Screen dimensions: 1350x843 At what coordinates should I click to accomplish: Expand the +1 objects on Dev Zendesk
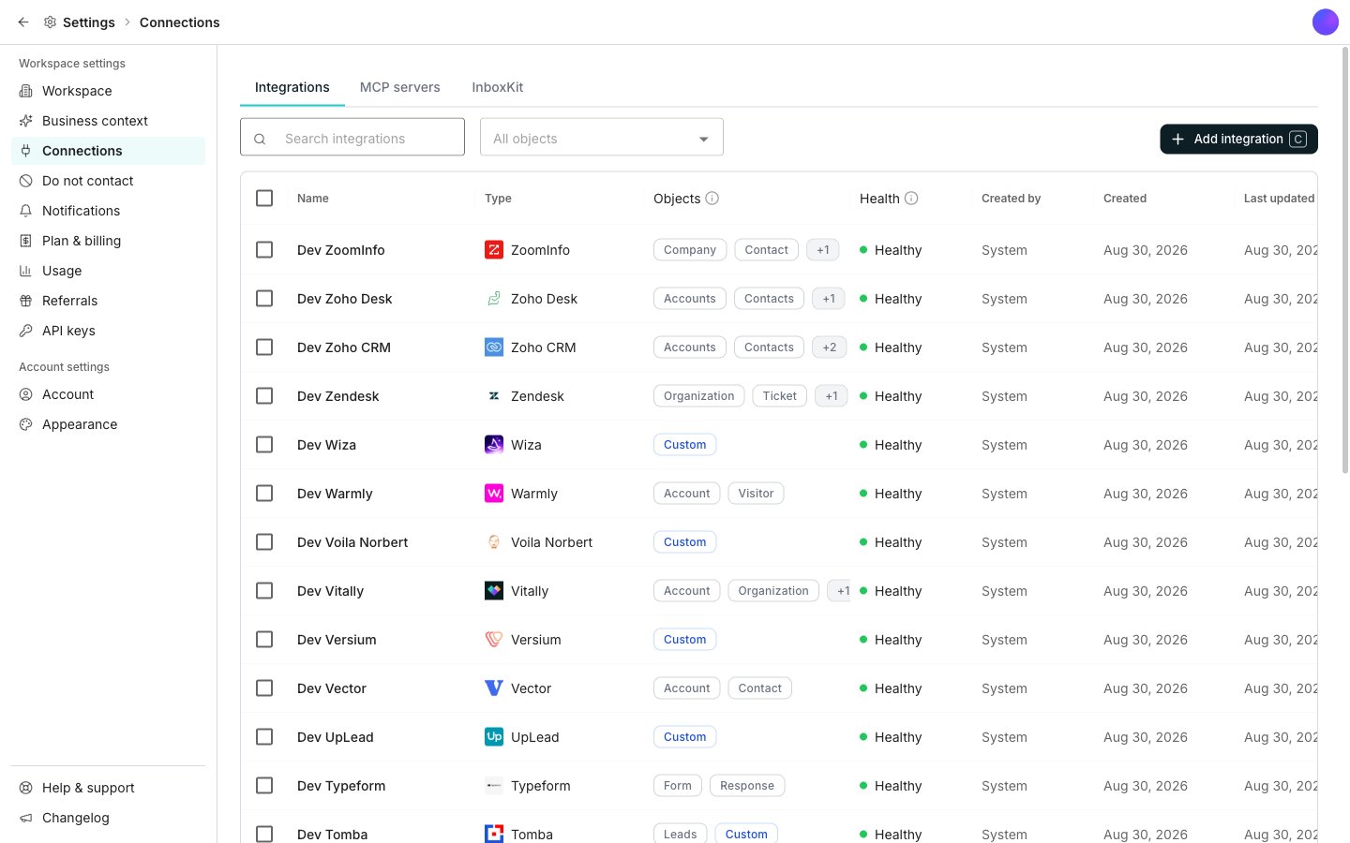(x=832, y=396)
